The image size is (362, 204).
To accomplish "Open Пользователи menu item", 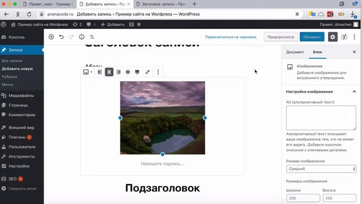I will tap(21, 147).
